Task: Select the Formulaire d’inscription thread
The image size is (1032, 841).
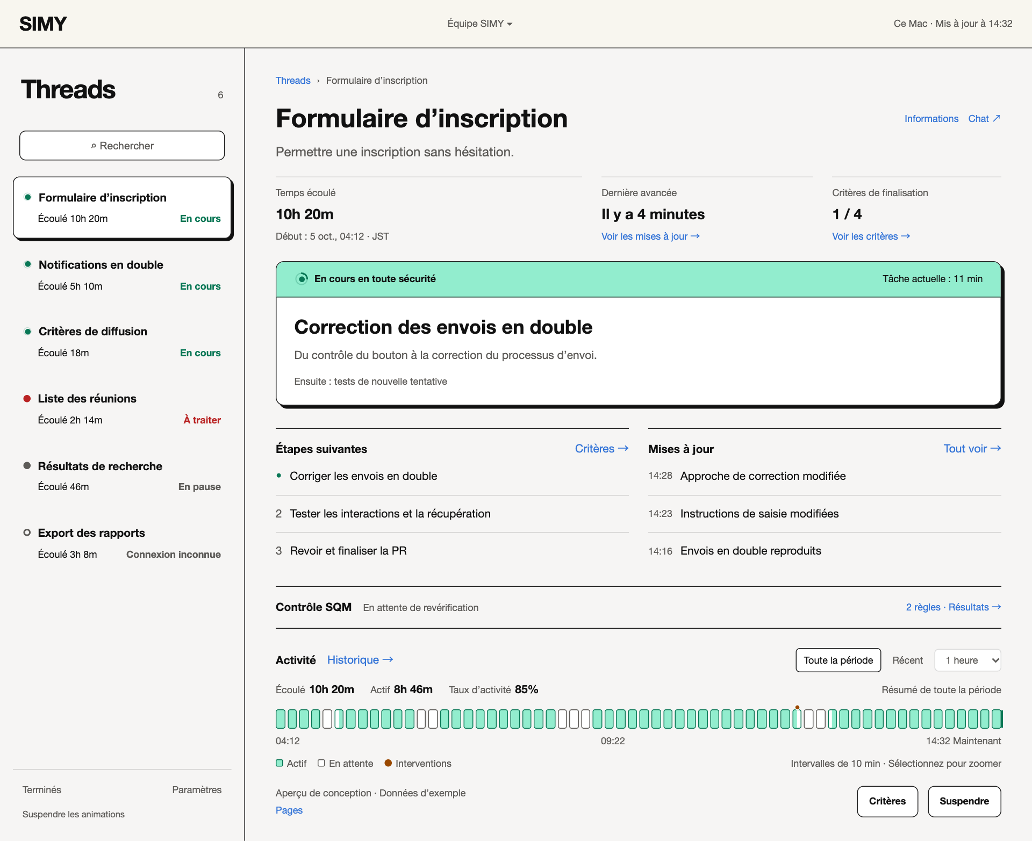Action: [123, 207]
